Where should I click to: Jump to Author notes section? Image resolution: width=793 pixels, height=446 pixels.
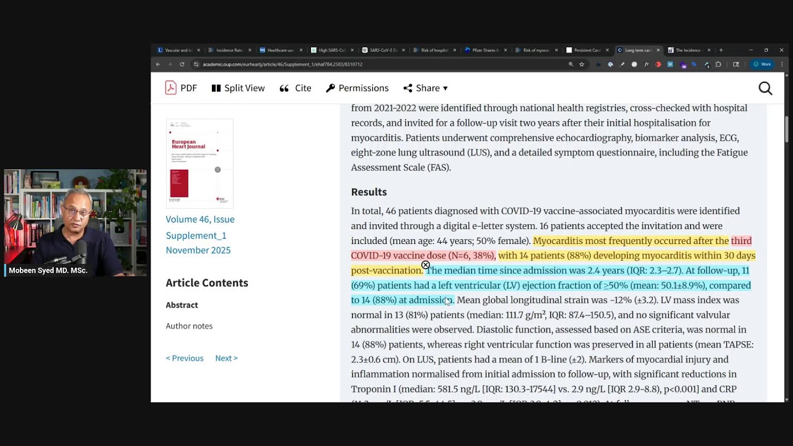(x=189, y=326)
